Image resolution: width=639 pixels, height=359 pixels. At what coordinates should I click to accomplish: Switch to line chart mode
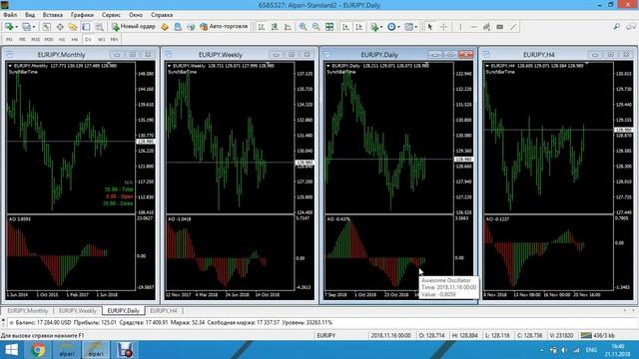coord(288,27)
